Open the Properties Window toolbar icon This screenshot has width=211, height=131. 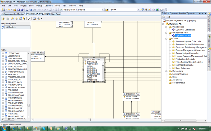146,10
